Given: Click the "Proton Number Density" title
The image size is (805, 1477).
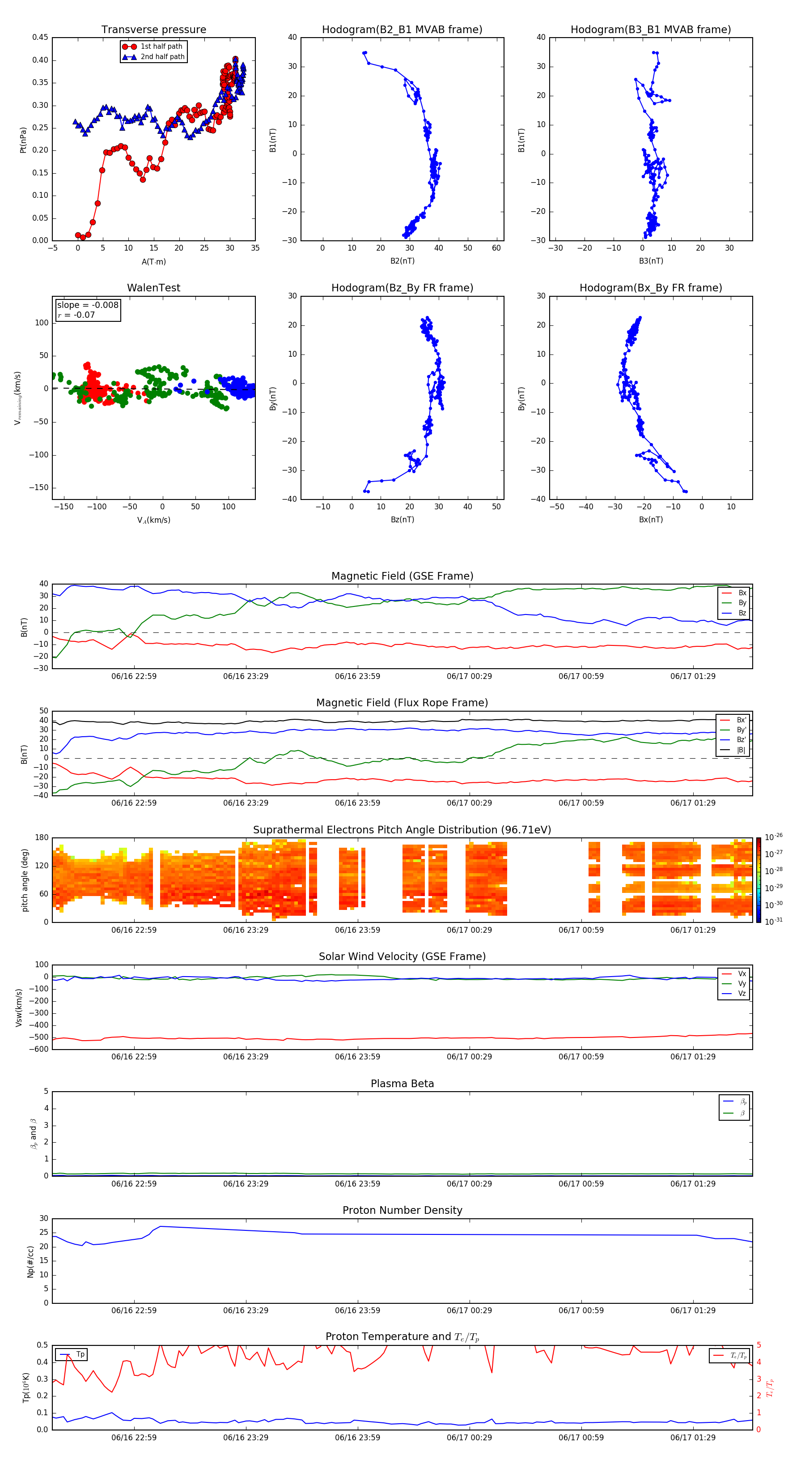Looking at the screenshot, I should tap(402, 1210).
